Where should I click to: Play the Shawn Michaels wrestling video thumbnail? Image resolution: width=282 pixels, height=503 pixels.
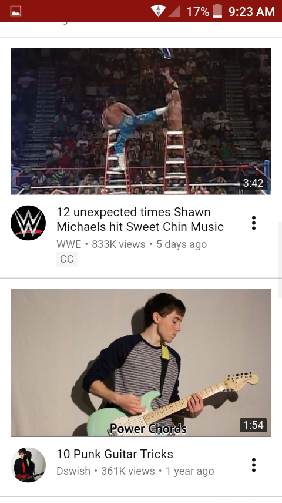(x=141, y=121)
